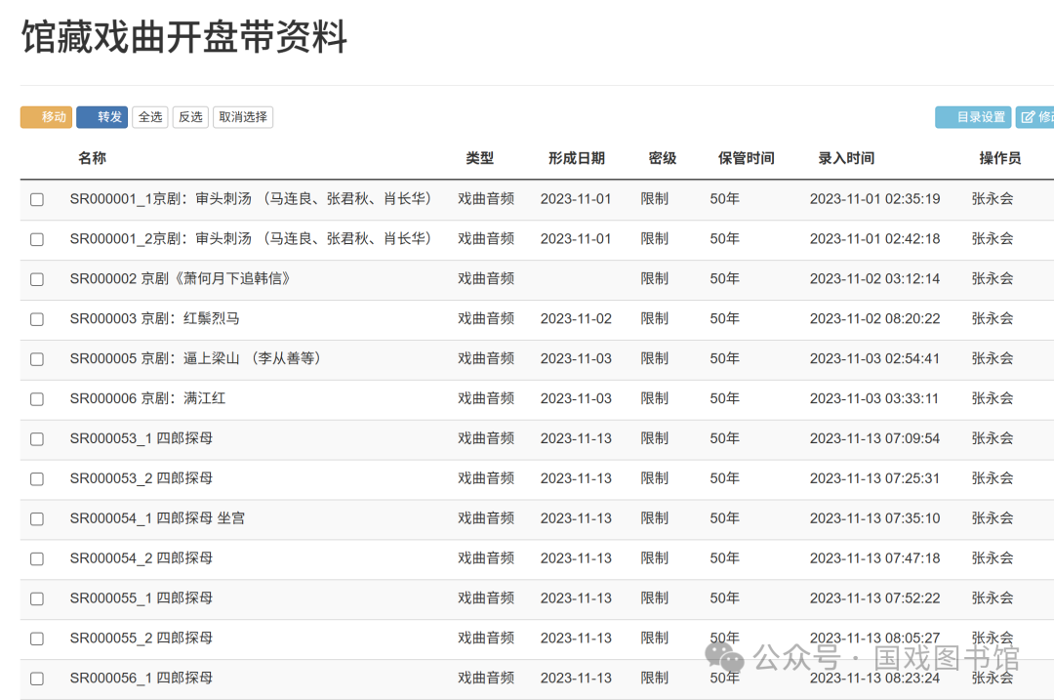This screenshot has width=1054, height=700.
Task: Check the SR000054_1 四郎探母 坐宫 row checkbox
Action: tap(37, 519)
